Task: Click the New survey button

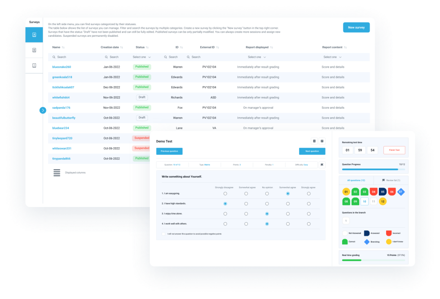Action: [356, 27]
